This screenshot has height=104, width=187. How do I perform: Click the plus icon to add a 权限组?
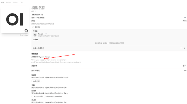(184, 48)
